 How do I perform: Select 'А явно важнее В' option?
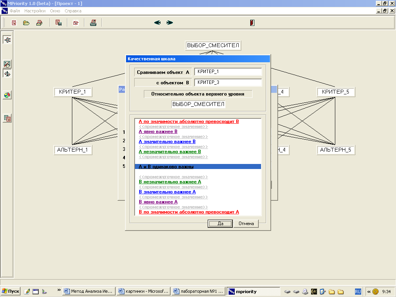(158, 131)
